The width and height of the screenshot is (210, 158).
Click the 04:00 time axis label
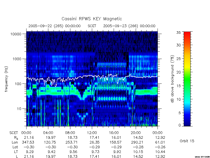click(48, 133)
